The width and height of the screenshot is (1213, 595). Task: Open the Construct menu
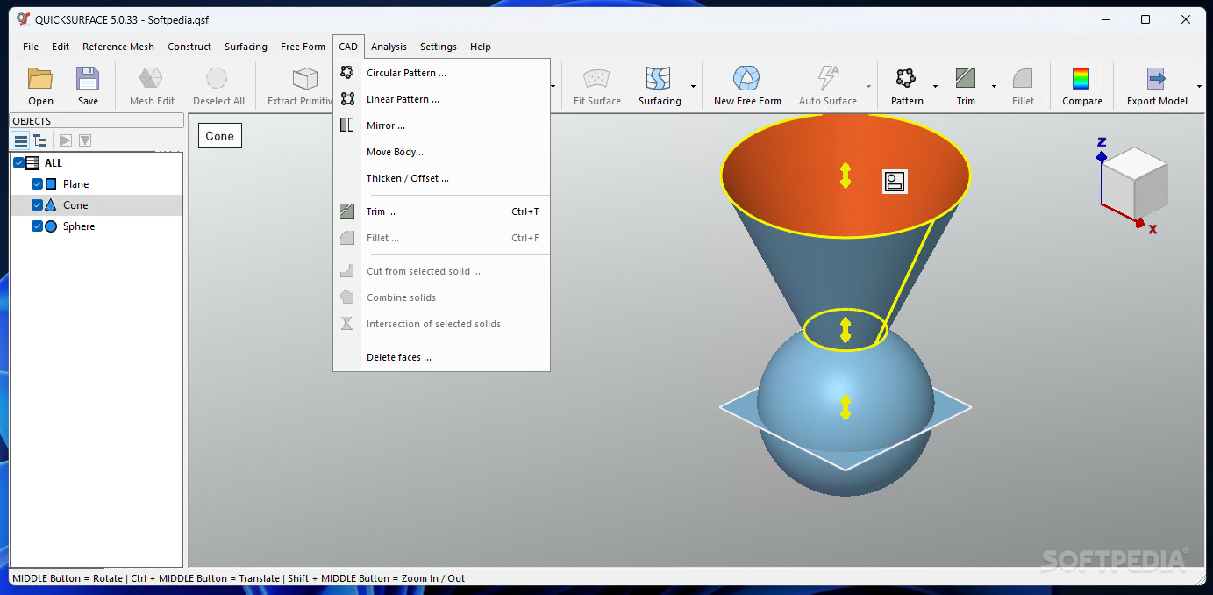[189, 47]
